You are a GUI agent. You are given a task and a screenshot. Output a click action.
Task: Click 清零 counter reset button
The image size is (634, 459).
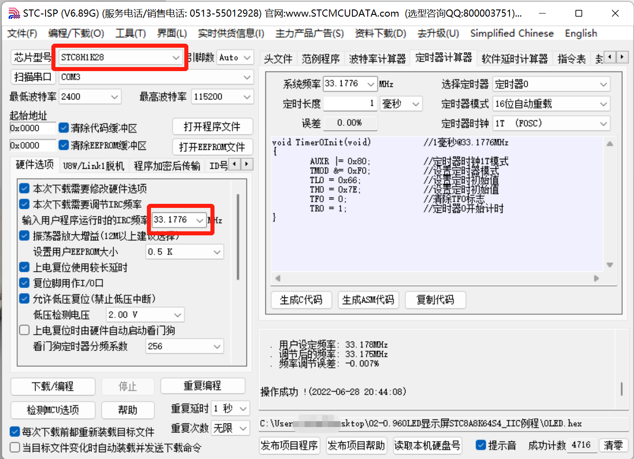point(613,445)
